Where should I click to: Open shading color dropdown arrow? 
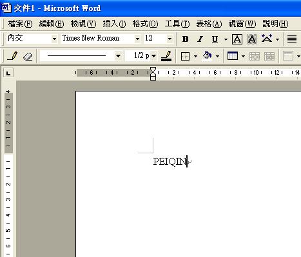217,56
